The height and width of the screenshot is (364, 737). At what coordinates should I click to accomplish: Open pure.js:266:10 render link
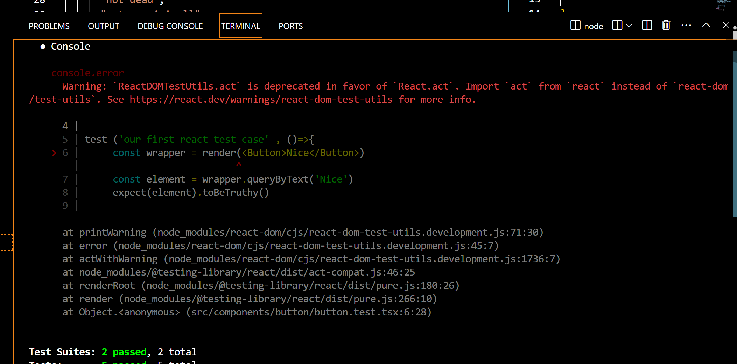278,299
